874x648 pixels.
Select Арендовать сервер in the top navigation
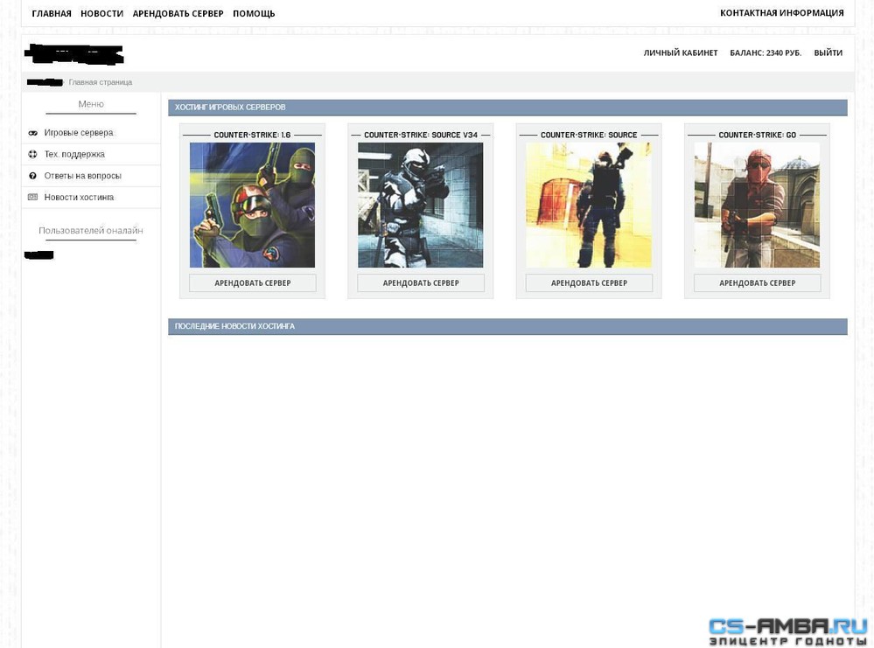point(178,13)
